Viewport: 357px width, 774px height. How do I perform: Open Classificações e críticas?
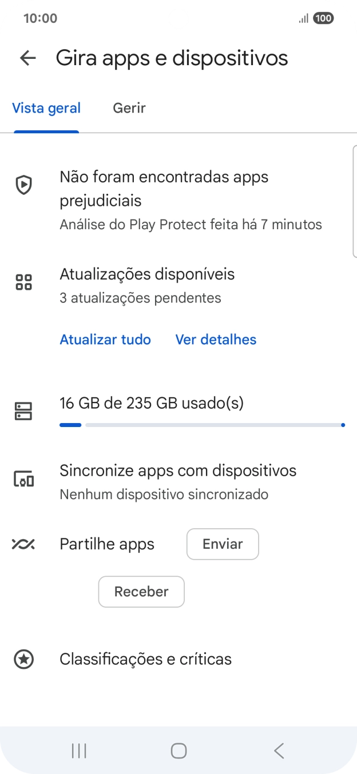pyautogui.click(x=145, y=659)
